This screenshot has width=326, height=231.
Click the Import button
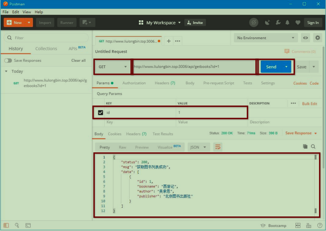[45, 23]
